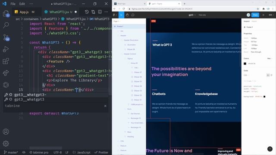This screenshot has width=276, height=155.
Task: Open the Search view in VS Code
Action: pos(6,25)
